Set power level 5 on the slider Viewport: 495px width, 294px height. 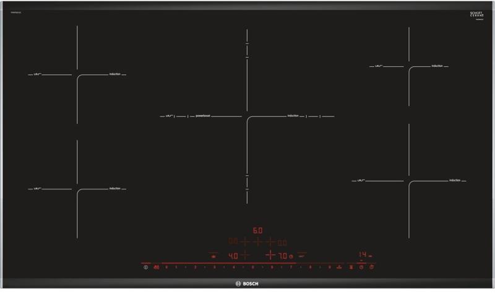coord(252,267)
